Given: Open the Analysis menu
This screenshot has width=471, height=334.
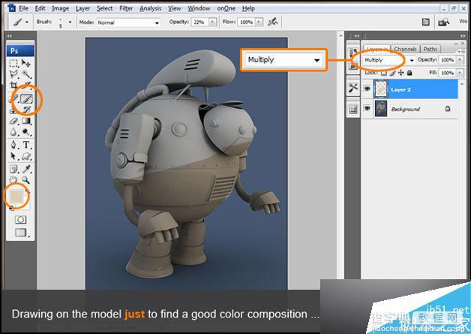Looking at the screenshot, I should point(151,8).
